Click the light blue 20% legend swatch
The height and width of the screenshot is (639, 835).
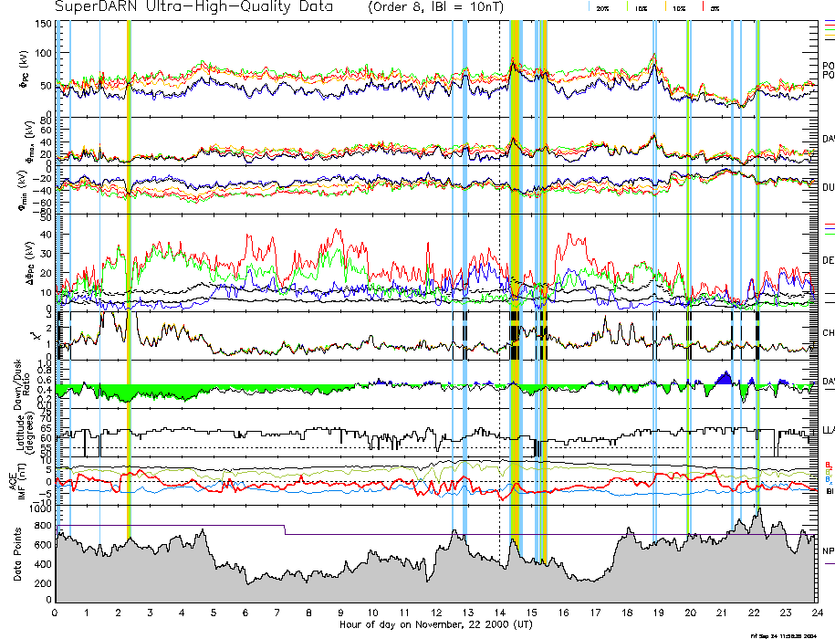(589, 7)
